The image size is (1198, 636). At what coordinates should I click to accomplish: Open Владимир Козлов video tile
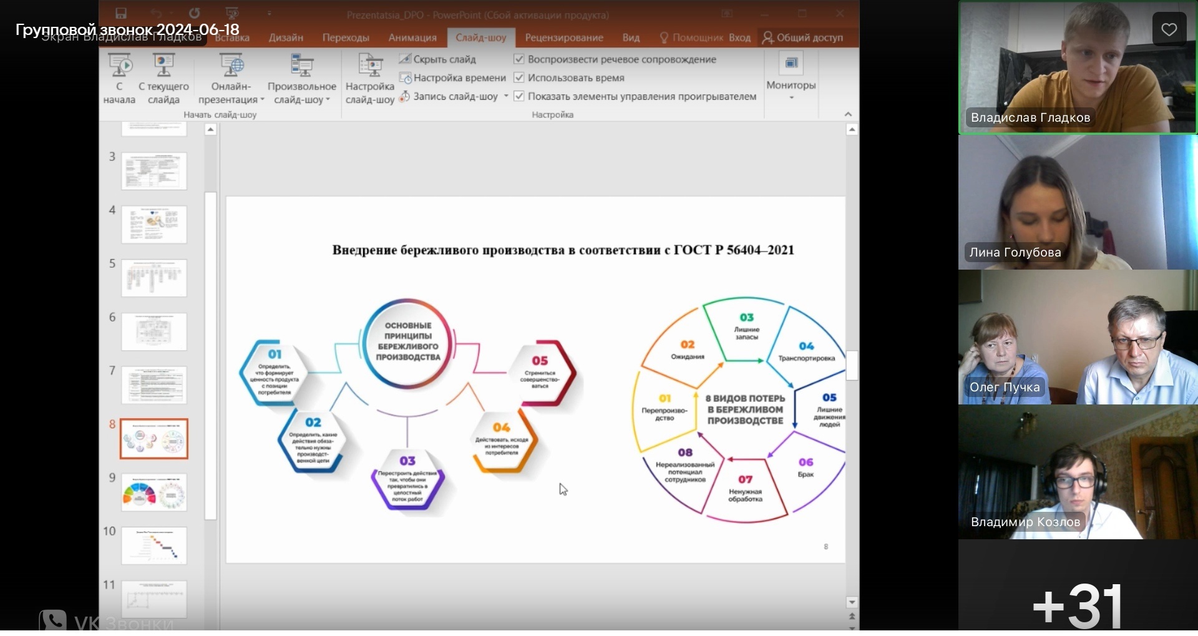click(1078, 472)
